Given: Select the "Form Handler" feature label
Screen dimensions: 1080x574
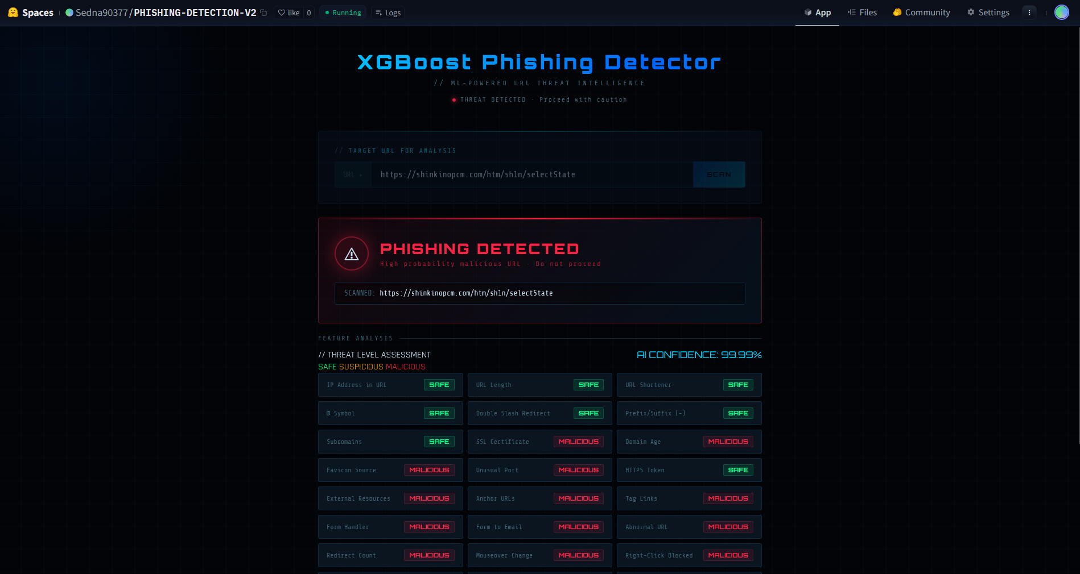Looking at the screenshot, I should pos(348,527).
